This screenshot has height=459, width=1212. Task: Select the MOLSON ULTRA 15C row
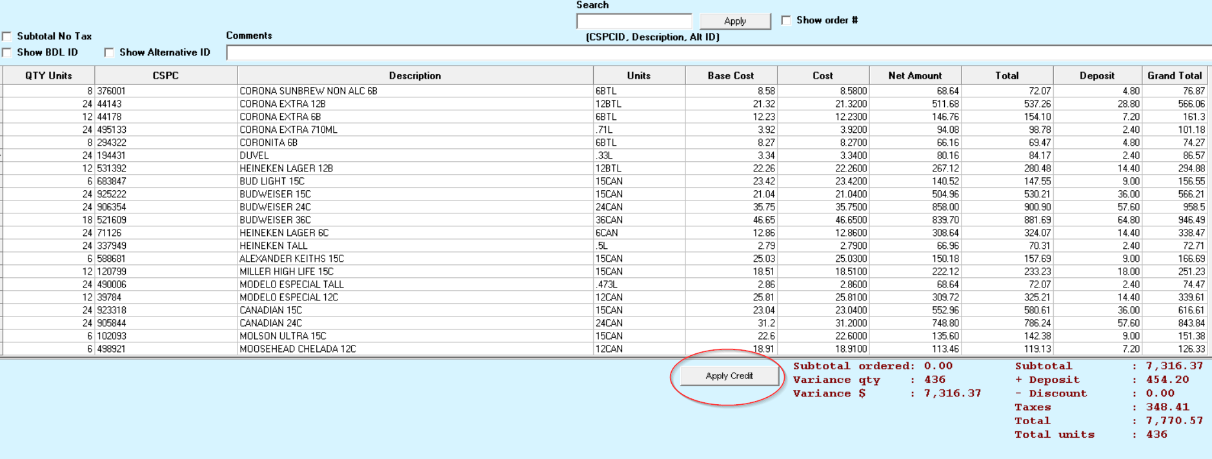pyautogui.click(x=605, y=336)
